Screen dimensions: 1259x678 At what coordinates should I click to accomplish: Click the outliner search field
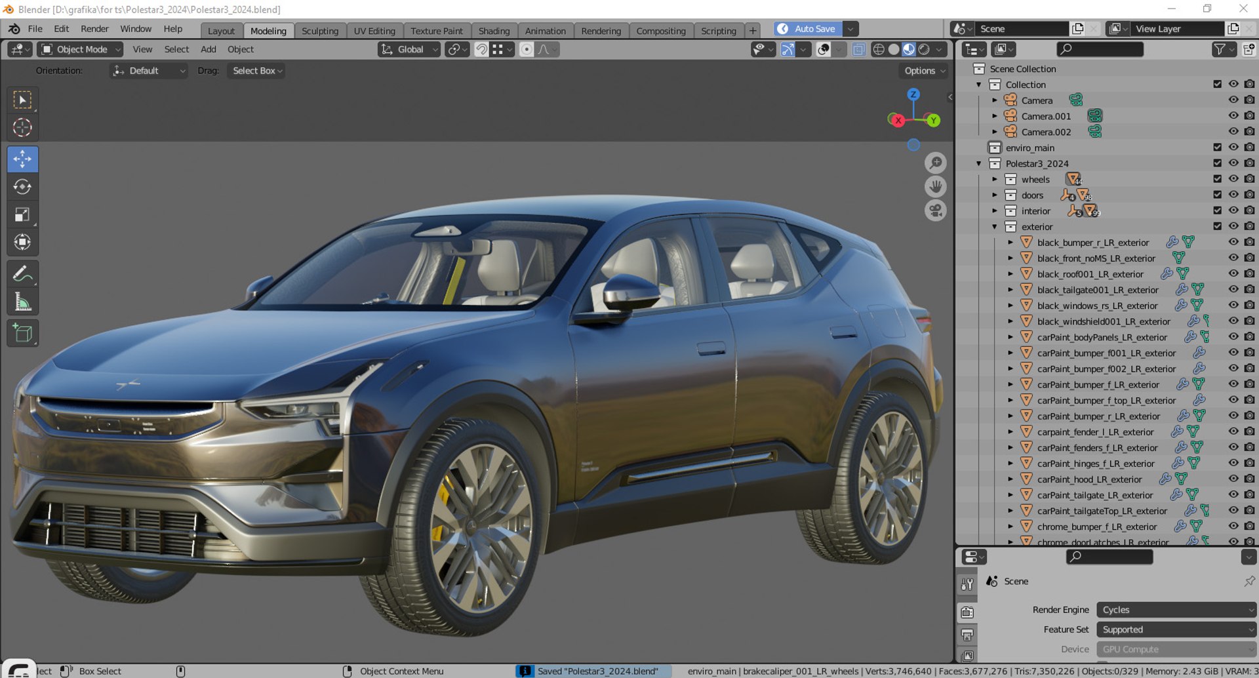[x=1100, y=49]
